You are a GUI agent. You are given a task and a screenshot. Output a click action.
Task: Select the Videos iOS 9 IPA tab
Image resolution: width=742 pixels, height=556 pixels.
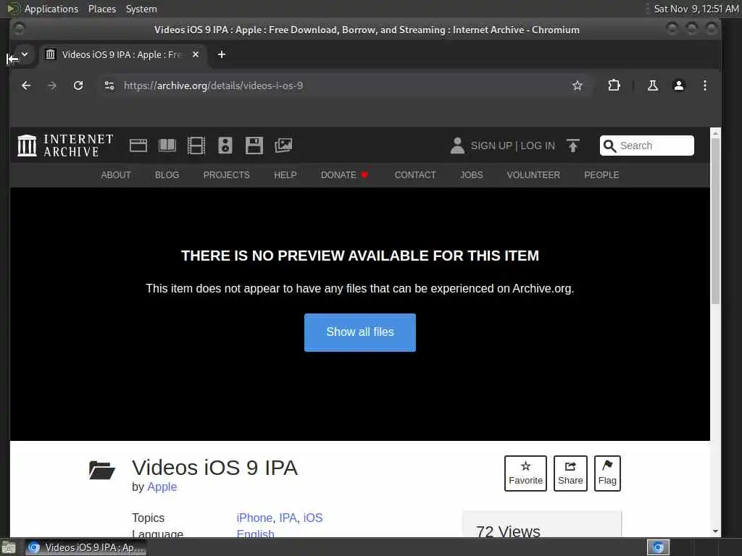[x=122, y=54]
